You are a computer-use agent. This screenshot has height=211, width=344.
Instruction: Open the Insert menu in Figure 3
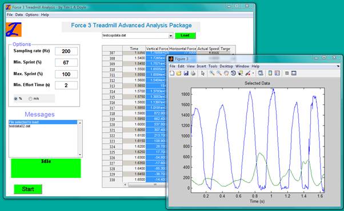(x=201, y=66)
